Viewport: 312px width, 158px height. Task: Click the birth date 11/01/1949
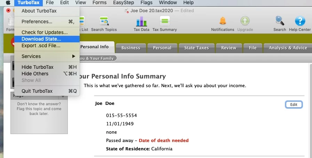point(120,124)
